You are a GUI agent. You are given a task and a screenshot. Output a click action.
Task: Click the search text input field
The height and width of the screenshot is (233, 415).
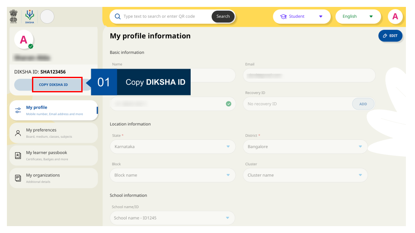pyautogui.click(x=166, y=16)
